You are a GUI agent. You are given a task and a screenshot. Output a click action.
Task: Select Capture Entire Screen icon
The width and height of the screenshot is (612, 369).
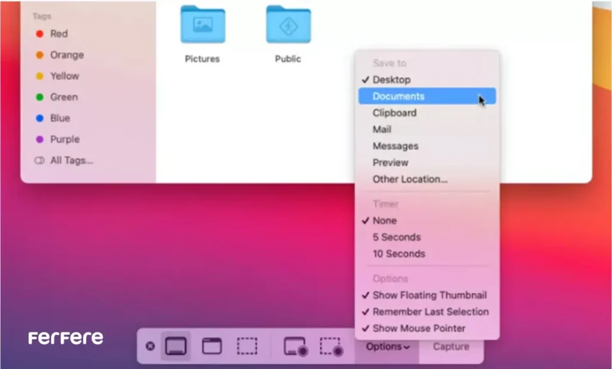[176, 346]
